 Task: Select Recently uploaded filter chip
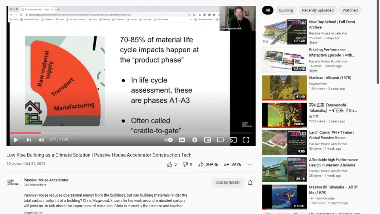318,10
